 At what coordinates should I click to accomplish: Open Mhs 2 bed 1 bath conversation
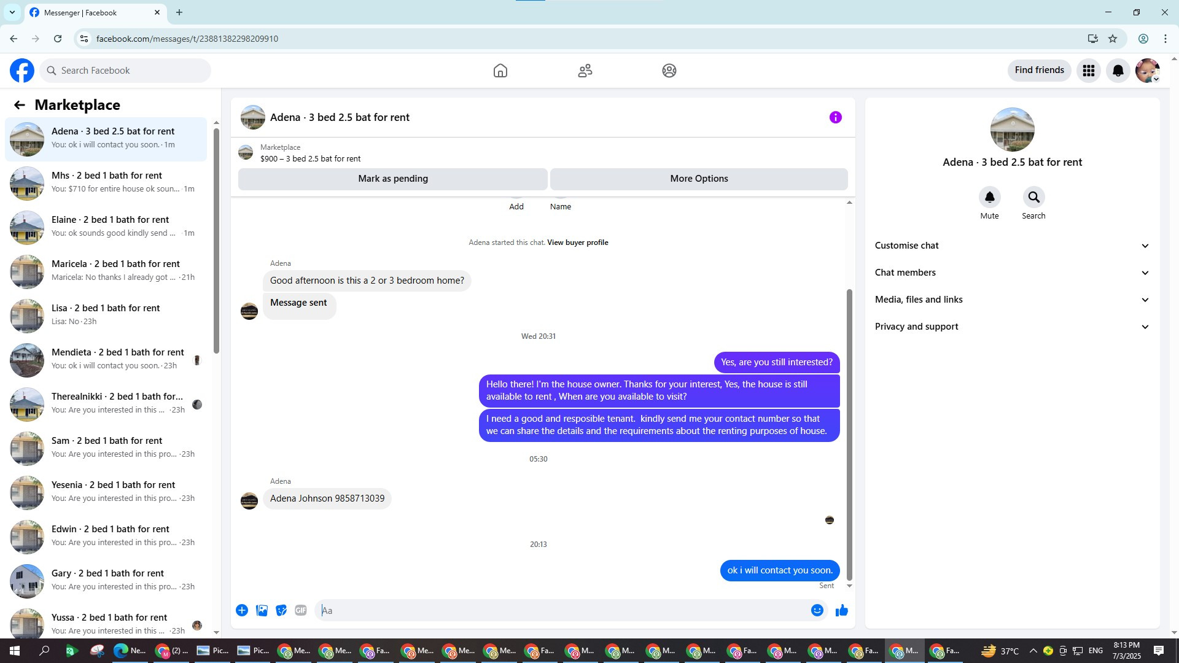click(107, 182)
